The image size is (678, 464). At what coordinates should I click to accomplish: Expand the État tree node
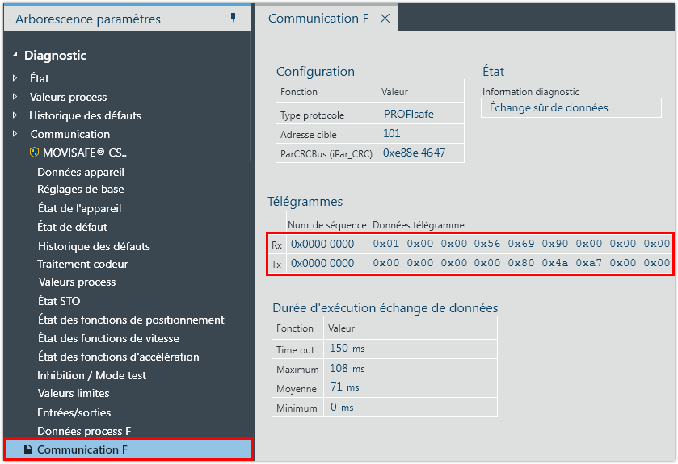(x=15, y=78)
